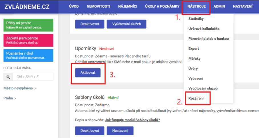Open the Jak funguje modul Šablony úkolů link
The width and height of the screenshot is (259, 138).
tap(132, 120)
